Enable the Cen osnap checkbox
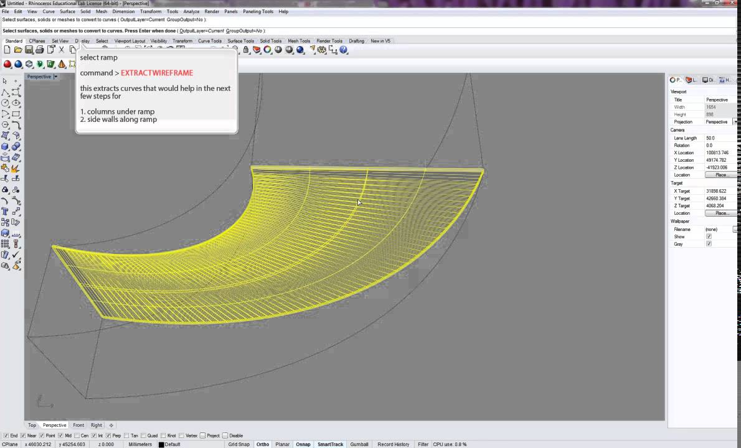 [x=77, y=436]
